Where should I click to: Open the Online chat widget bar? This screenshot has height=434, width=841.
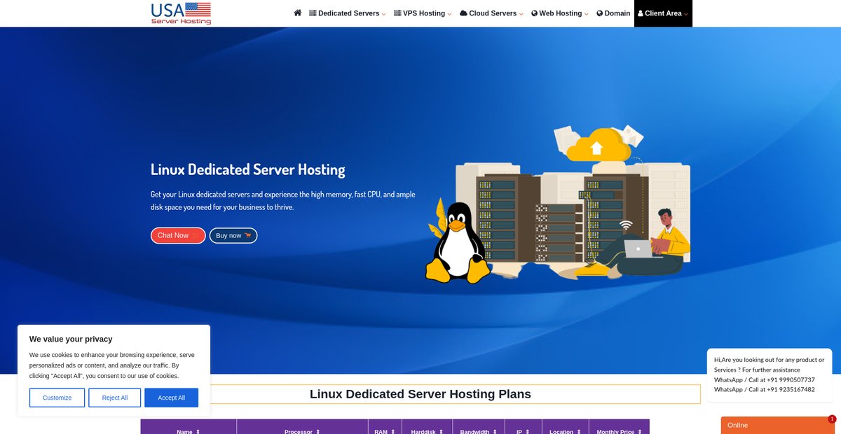click(x=777, y=426)
